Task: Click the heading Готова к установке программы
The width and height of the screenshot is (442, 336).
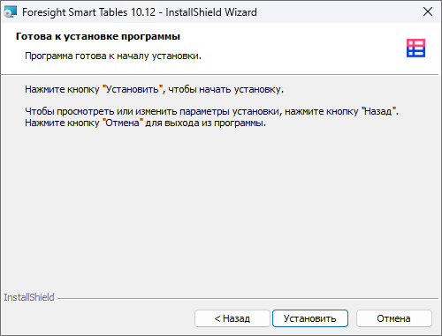Action: click(98, 36)
